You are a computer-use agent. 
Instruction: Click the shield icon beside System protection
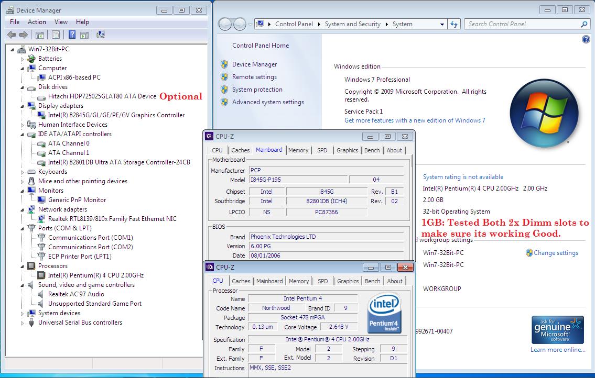[224, 90]
